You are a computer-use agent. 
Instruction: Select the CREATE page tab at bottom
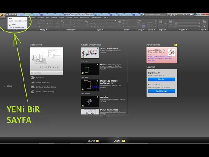click(119, 141)
